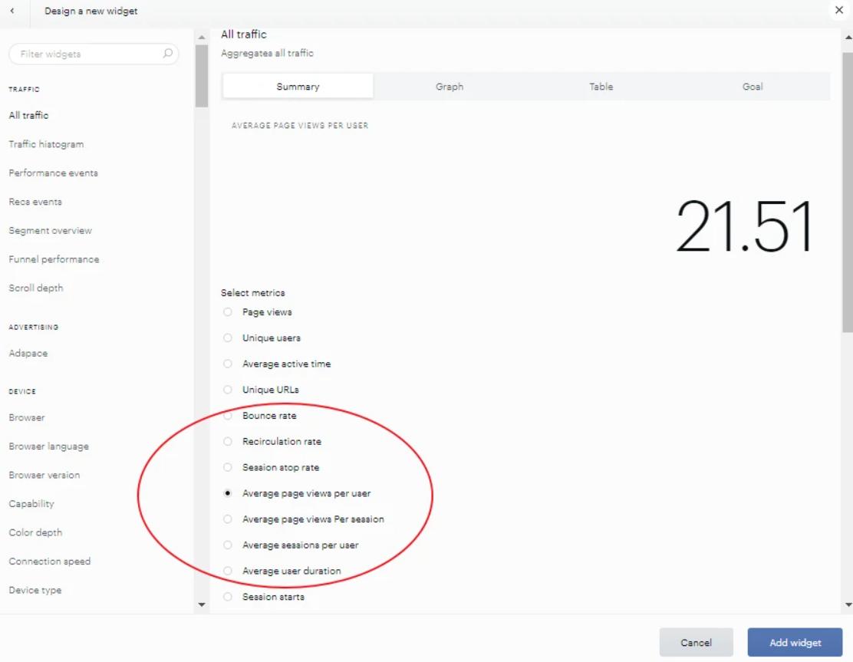Select Funnel performance in the sidebar
The image size is (853, 662).
click(54, 259)
